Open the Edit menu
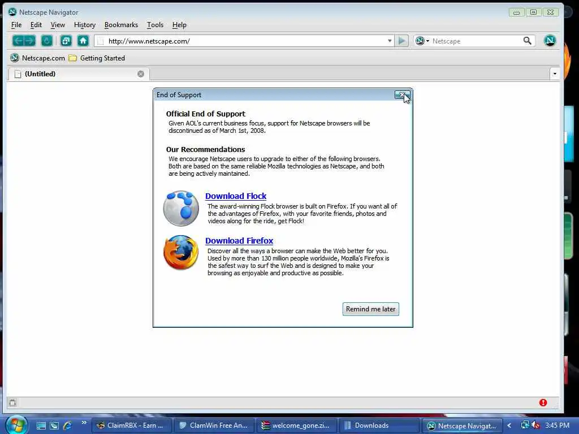The image size is (579, 434). coord(36,25)
